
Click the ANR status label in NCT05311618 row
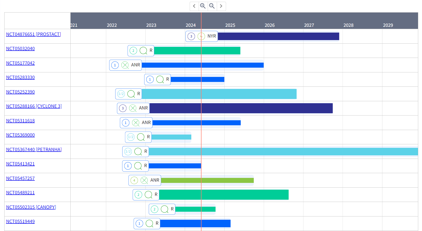pyautogui.click(x=146, y=123)
